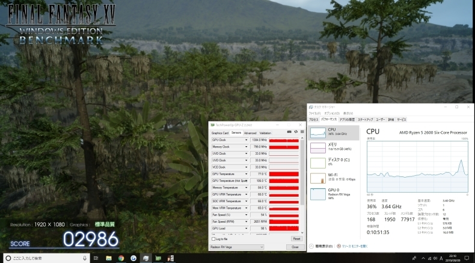The image size is (475, 263).
Task: Select ディスク 0 (C:) in Task Manager sidebar
Action: pos(334,162)
